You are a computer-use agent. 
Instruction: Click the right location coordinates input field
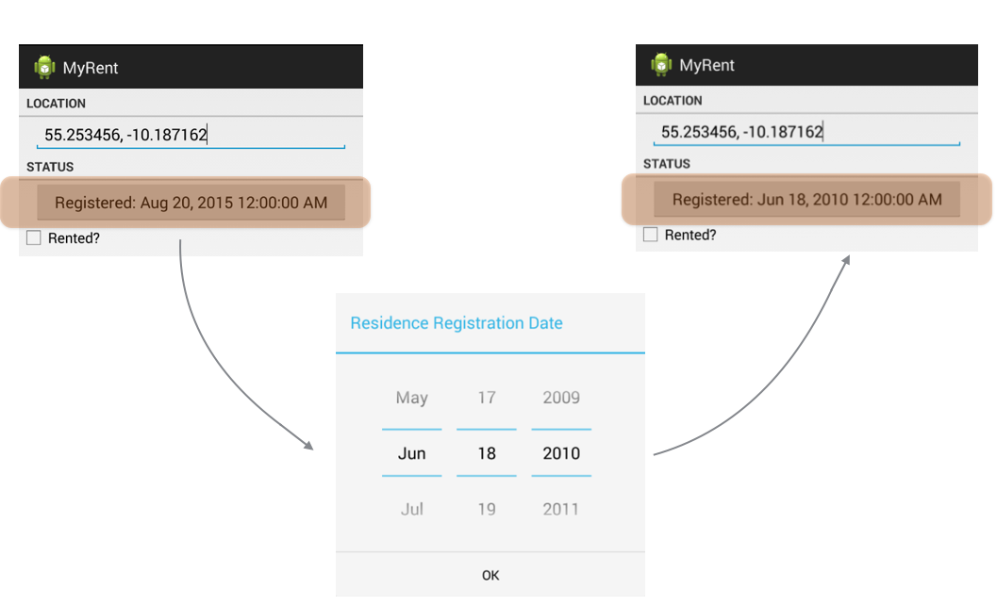coord(739,132)
